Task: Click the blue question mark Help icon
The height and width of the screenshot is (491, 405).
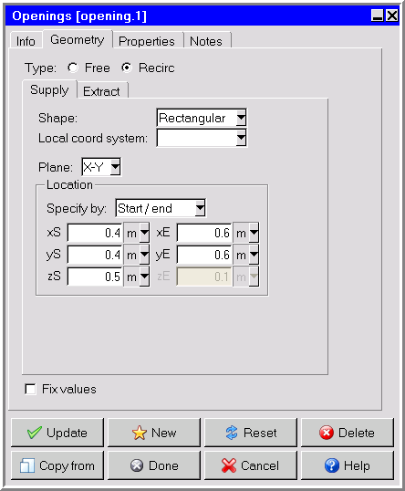Action: pos(332,465)
